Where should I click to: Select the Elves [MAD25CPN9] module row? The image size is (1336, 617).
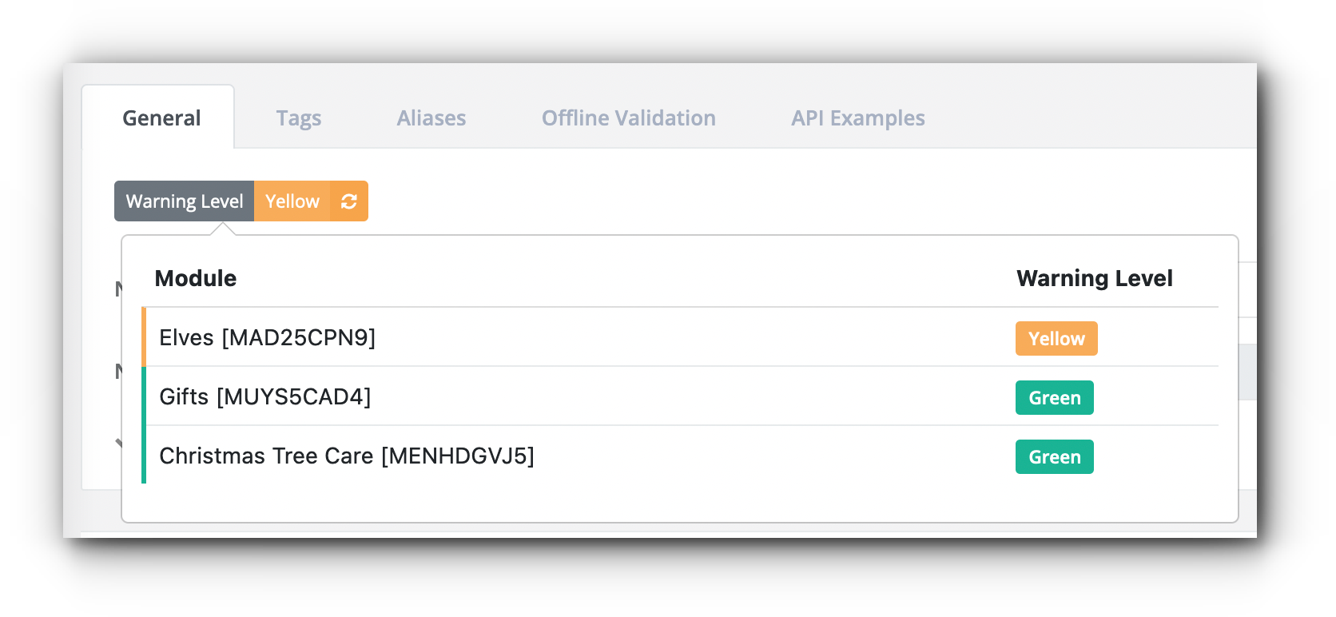[x=680, y=337]
